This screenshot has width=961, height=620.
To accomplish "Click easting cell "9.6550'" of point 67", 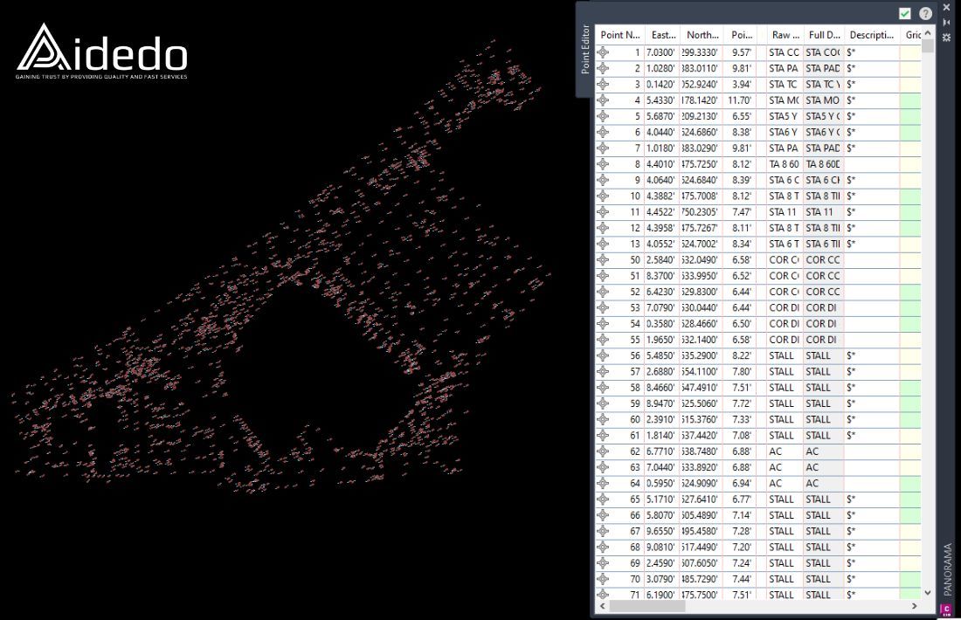I will 662,531.
